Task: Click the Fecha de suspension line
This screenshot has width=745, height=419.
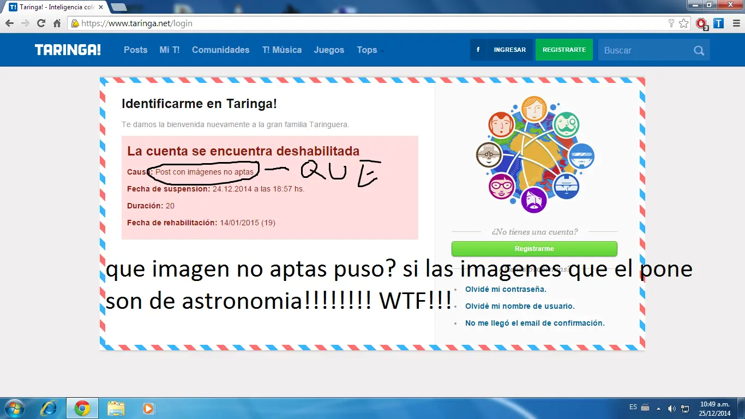Action: point(215,189)
